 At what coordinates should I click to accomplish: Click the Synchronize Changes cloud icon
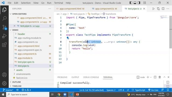tap(17, 90)
